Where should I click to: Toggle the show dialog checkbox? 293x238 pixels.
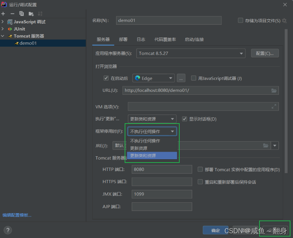point(184,119)
